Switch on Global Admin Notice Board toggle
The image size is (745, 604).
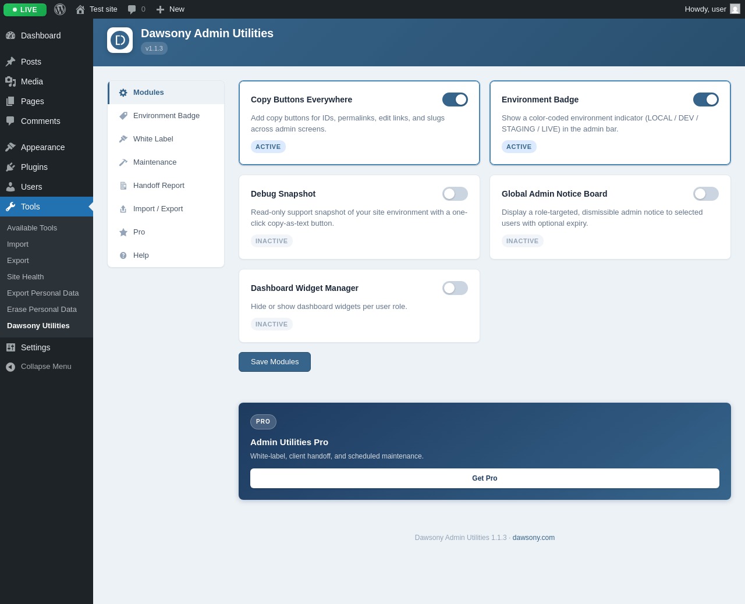pos(706,194)
